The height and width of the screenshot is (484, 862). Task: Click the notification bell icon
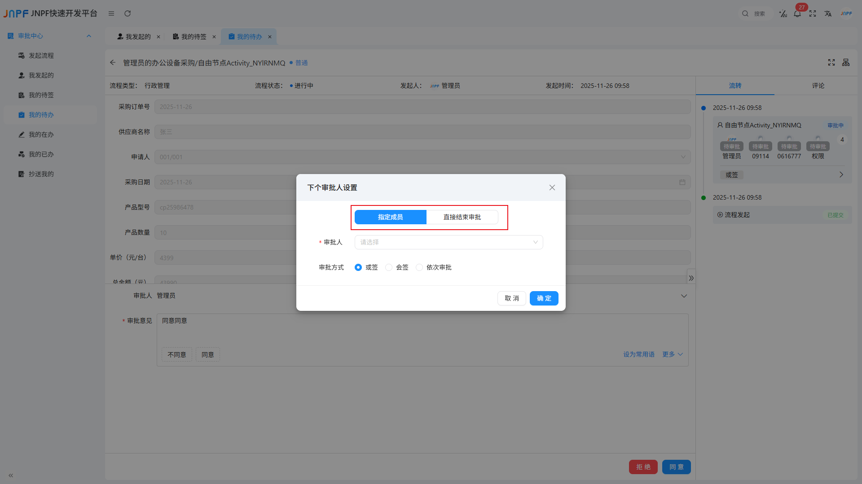point(797,14)
